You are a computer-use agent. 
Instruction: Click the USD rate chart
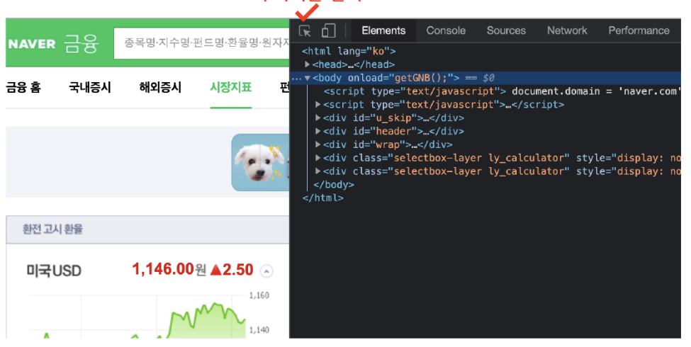137,317
